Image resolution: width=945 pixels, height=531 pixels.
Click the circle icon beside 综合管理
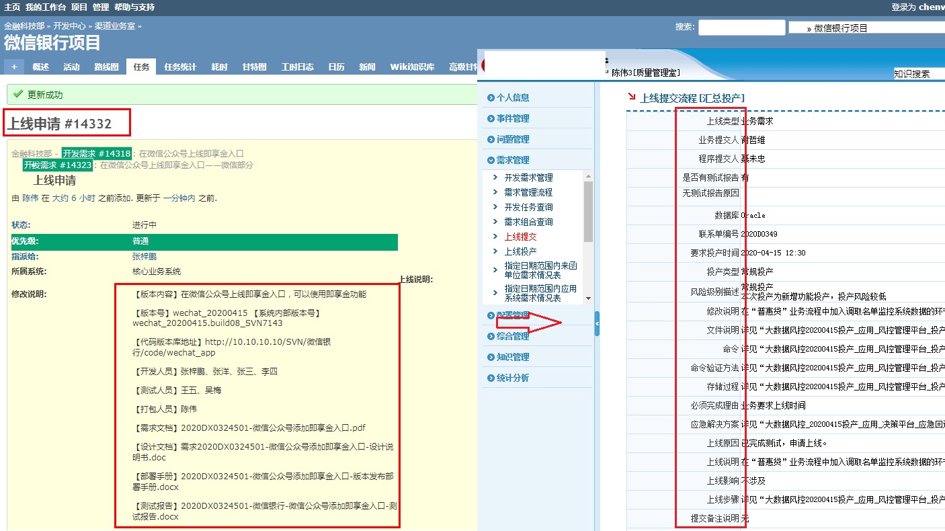(x=491, y=336)
